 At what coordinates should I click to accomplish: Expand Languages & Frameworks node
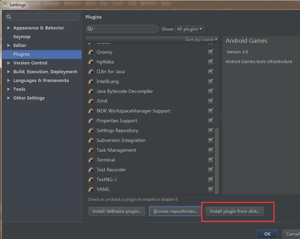pyautogui.click(x=8, y=81)
